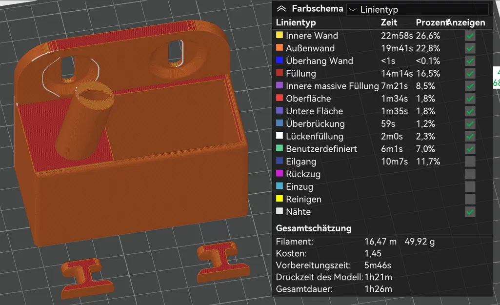Screen dimensions: 500x305
Task: Click the light gray Nähte color swatch
Action: 280,211
